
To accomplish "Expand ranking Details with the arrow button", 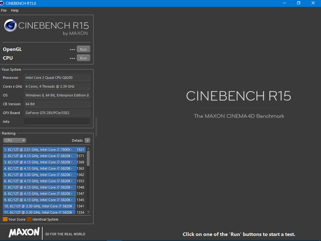I will pyautogui.click(x=87, y=140).
